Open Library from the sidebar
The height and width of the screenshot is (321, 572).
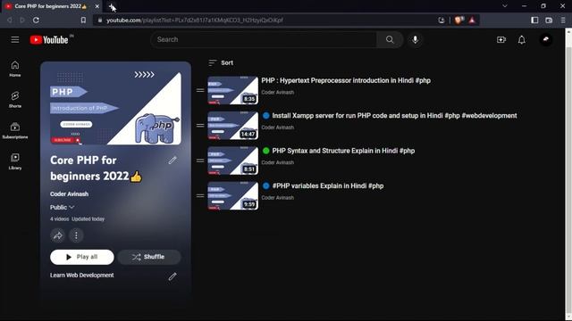[x=15, y=161]
